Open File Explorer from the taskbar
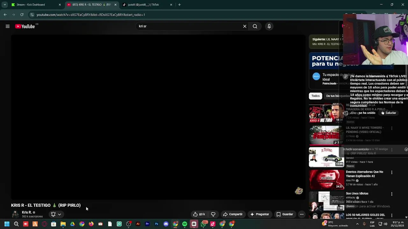 pyautogui.click(x=63, y=224)
